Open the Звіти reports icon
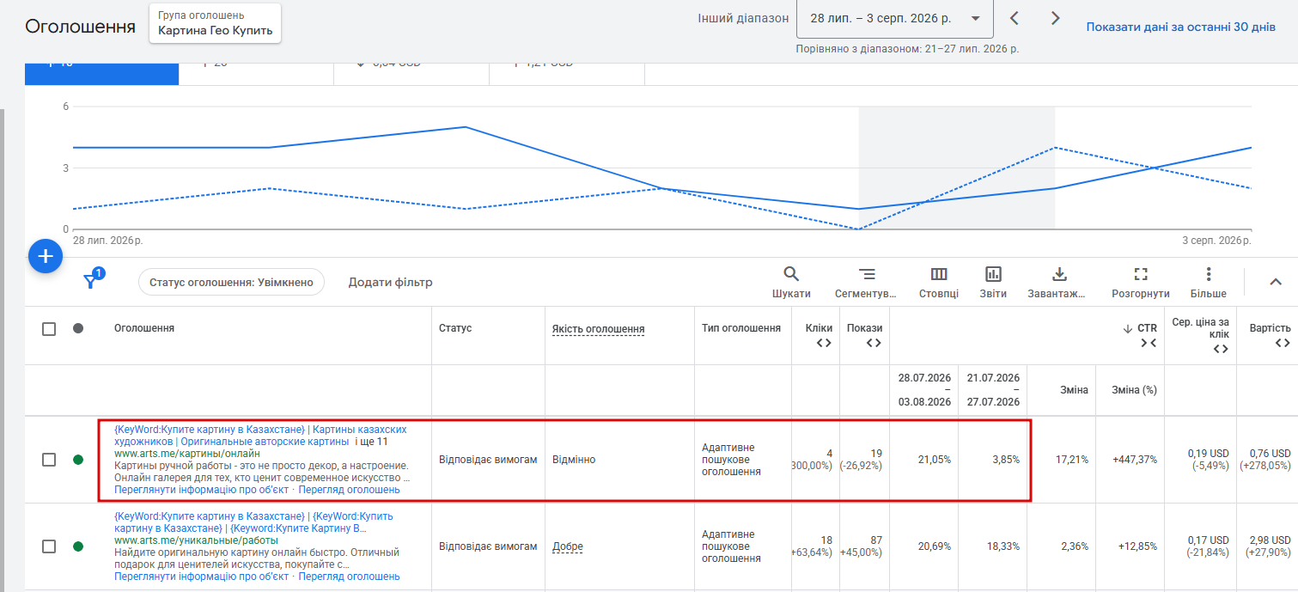The width and height of the screenshot is (1298, 592). tap(994, 274)
